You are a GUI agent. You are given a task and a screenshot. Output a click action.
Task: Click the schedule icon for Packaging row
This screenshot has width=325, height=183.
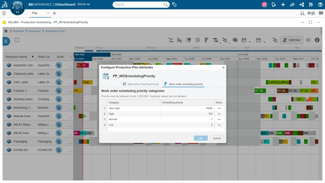[x=59, y=142]
